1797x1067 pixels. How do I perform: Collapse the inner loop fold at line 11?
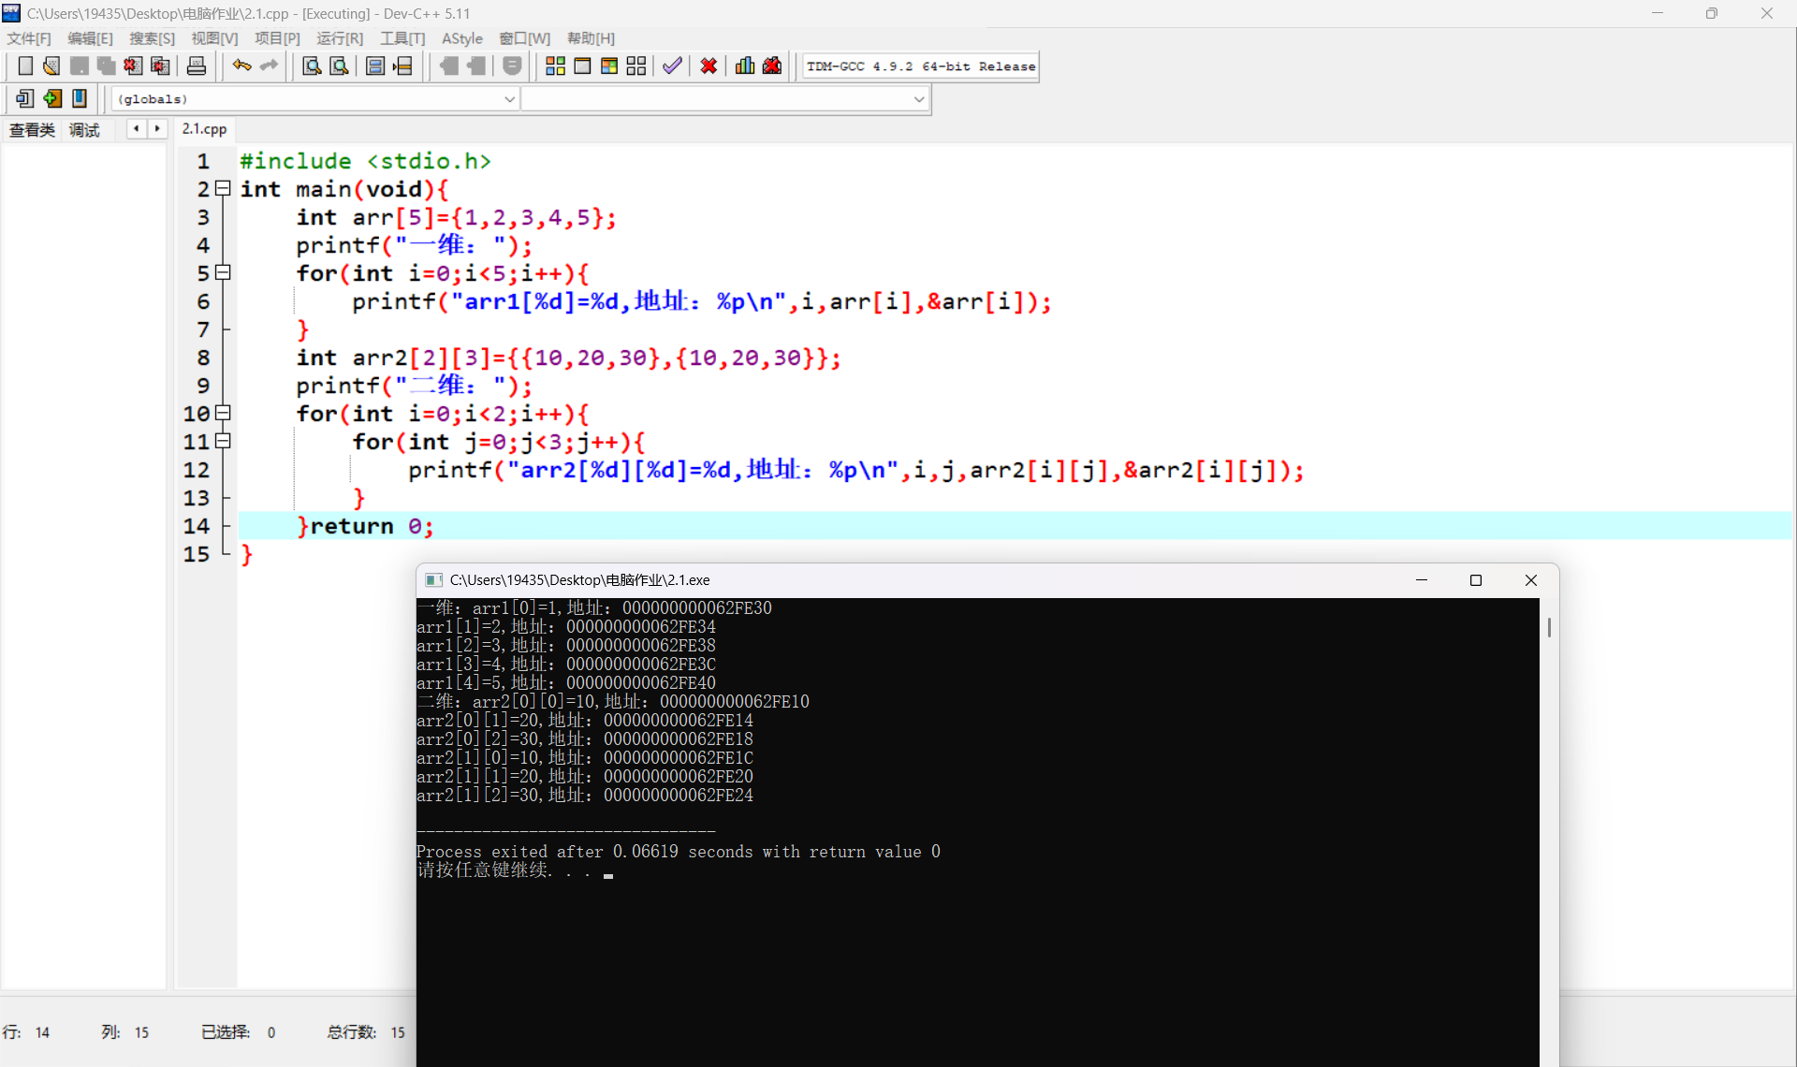click(x=223, y=441)
